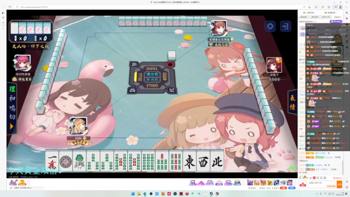Discard the nine-bamboo tile next to East
This screenshot has height=197, width=350.
tap(176, 161)
